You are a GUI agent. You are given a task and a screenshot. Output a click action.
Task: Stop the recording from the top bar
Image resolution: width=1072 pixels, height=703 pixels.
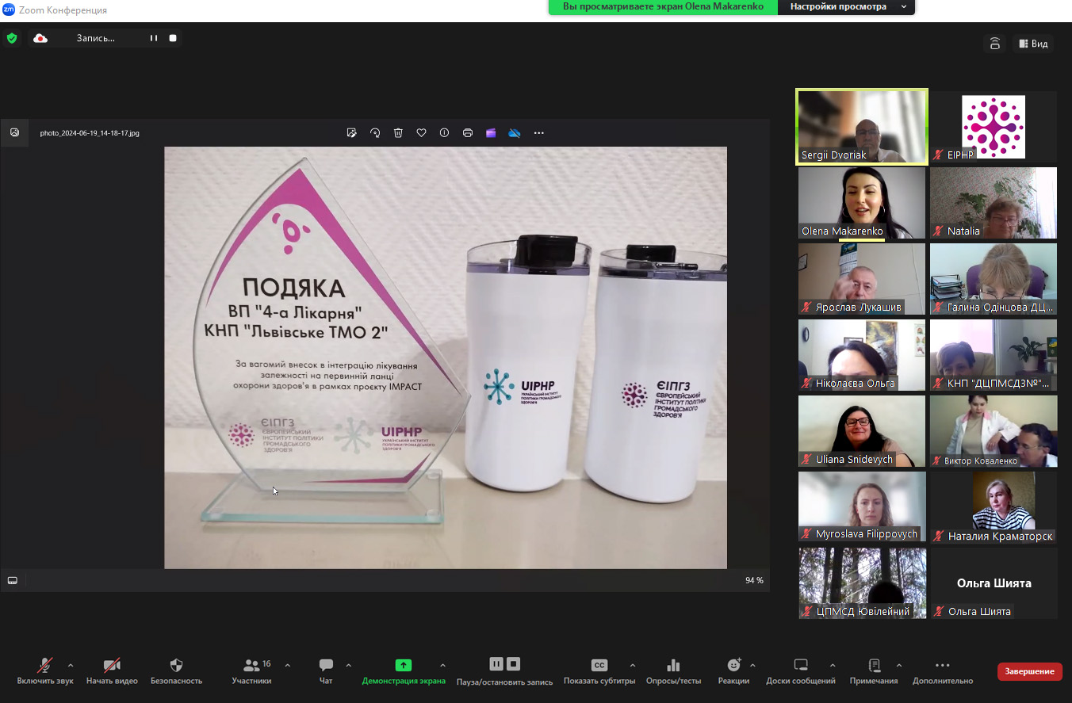click(x=173, y=38)
